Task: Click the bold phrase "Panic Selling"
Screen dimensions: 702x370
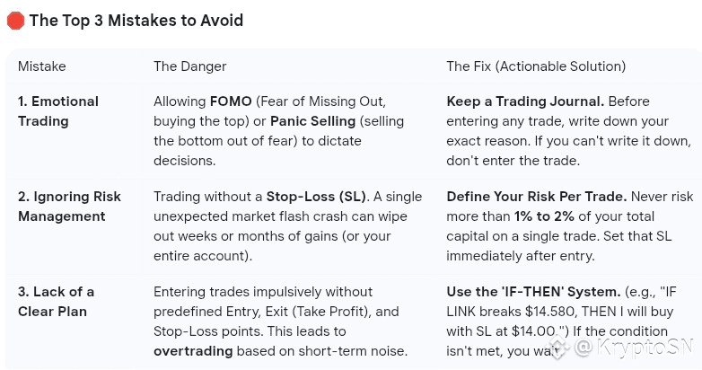Action: (x=314, y=121)
